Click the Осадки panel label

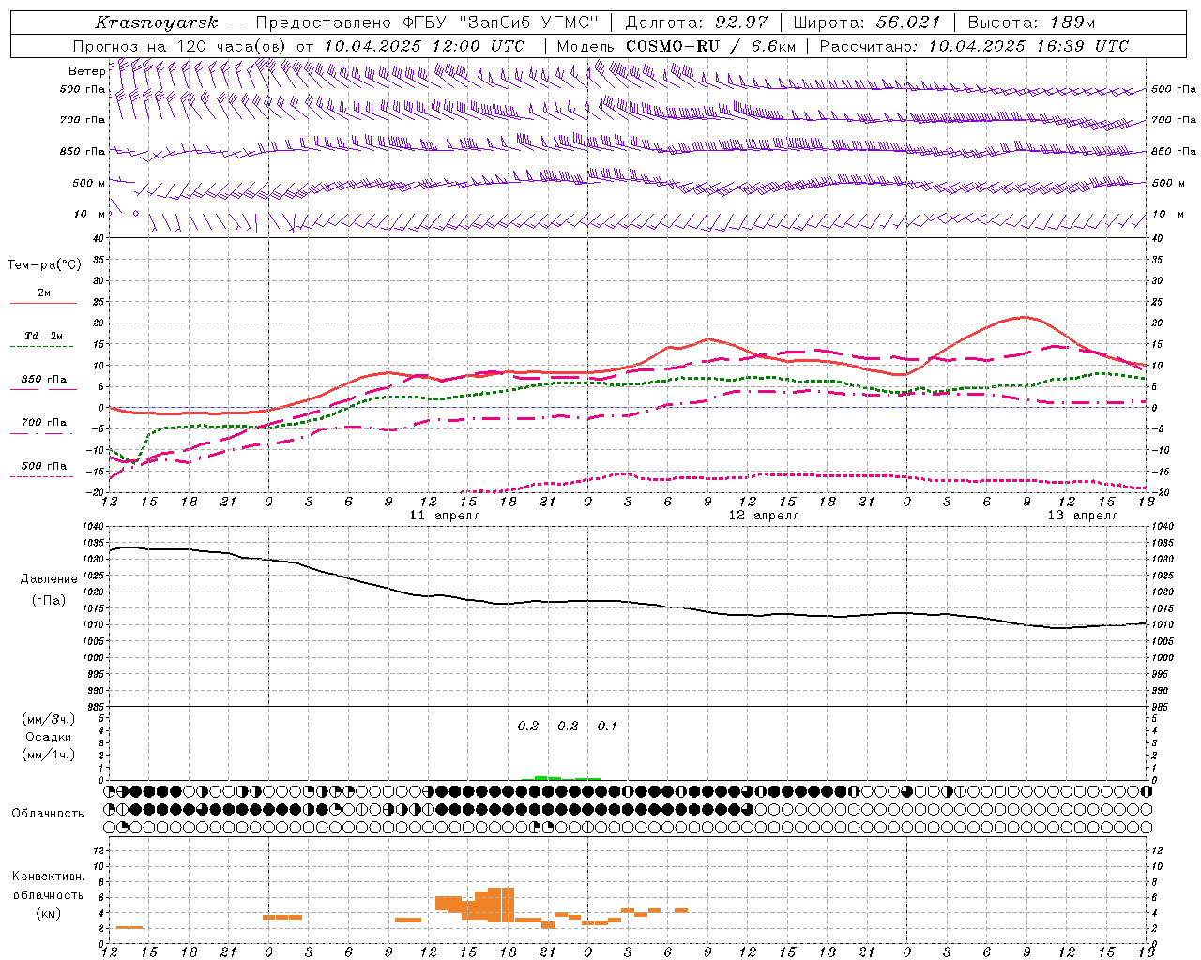(x=49, y=737)
